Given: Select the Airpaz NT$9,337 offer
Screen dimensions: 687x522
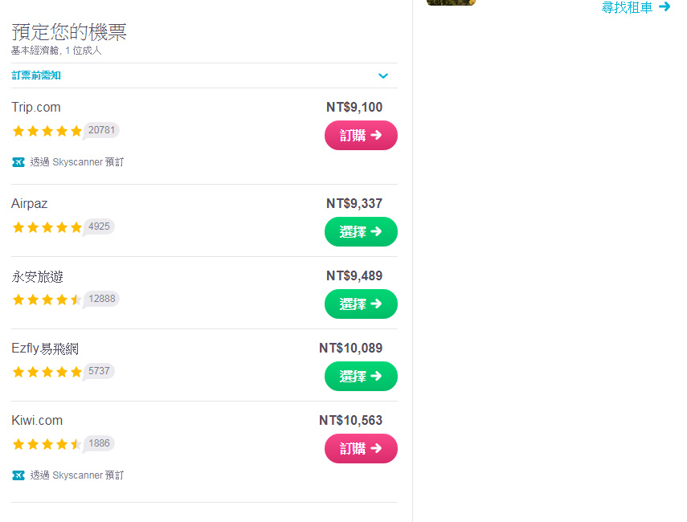Looking at the screenshot, I should 361,231.
